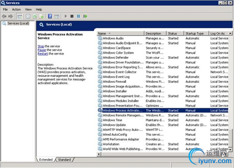
Task: Click the Start Service play icon
Action: [x=65, y=16]
